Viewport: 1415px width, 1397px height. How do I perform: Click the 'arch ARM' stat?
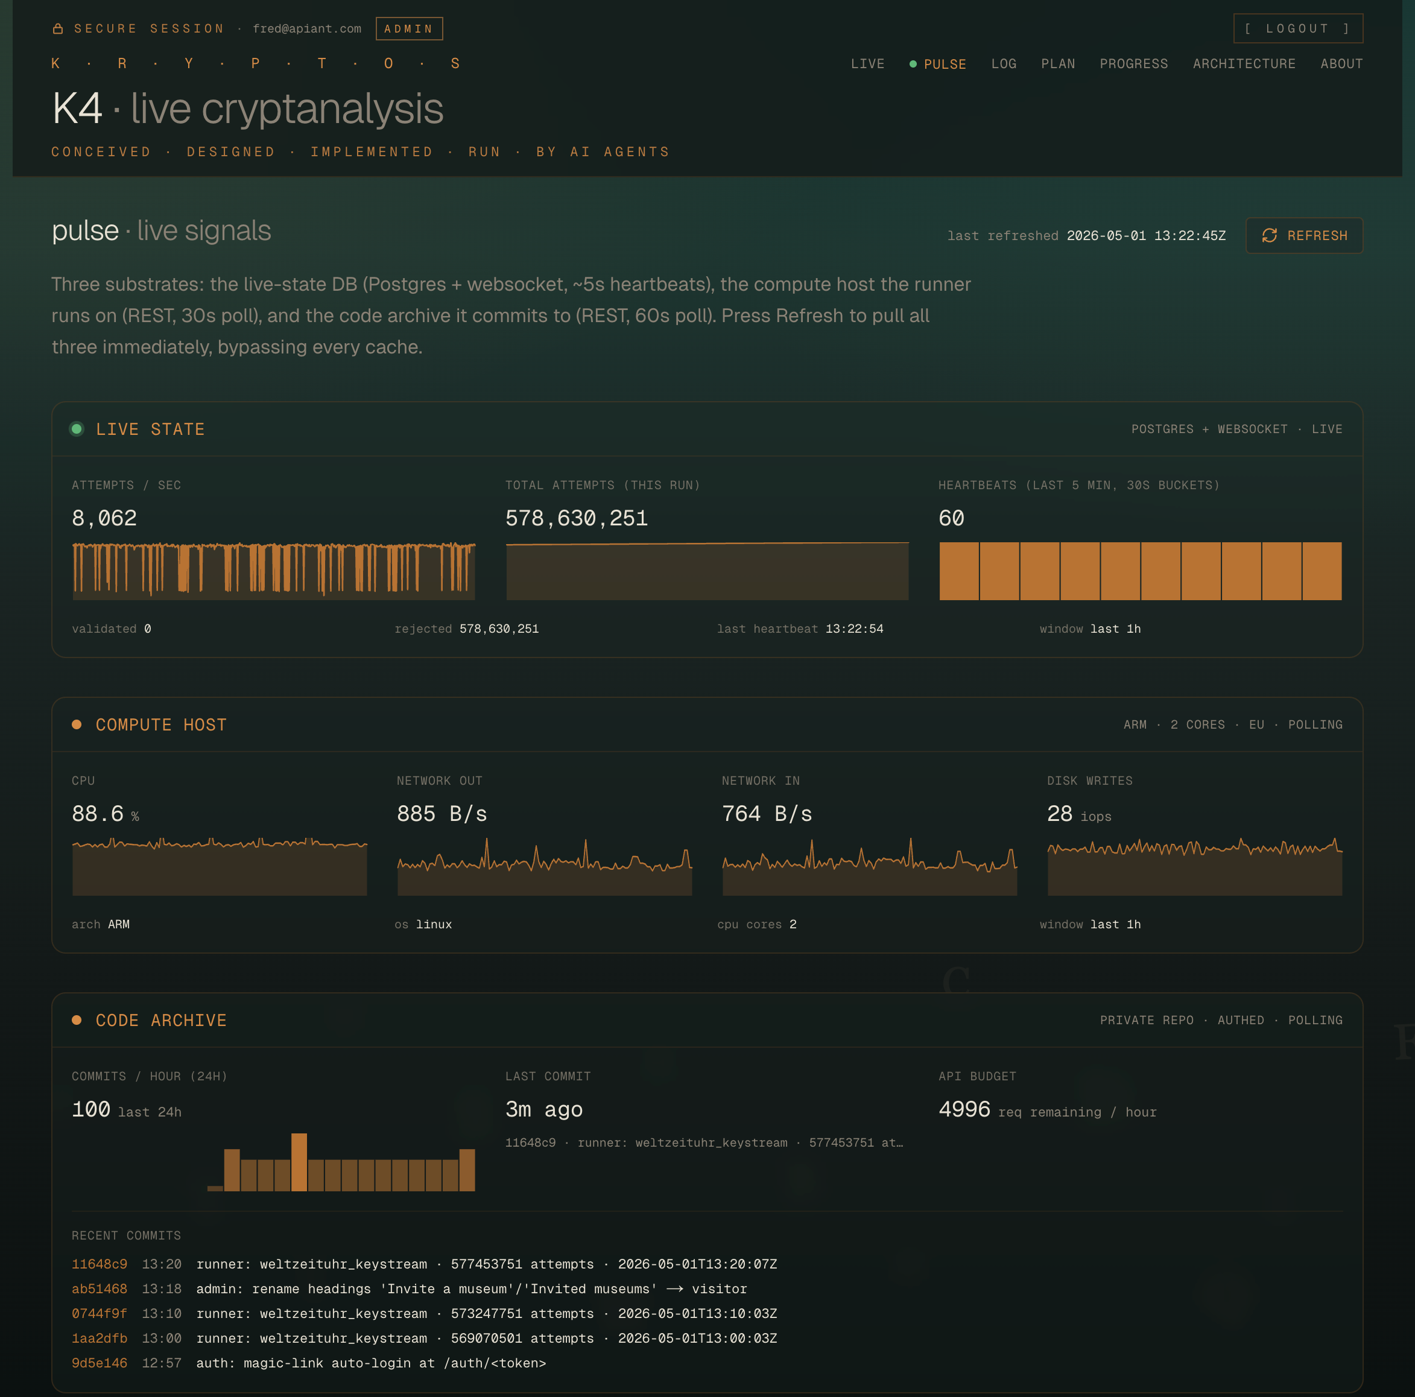pos(100,925)
